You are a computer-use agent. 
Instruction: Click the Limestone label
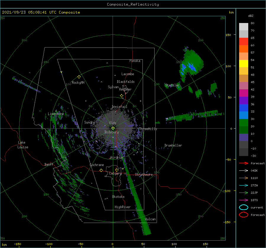[x=56, y=114]
